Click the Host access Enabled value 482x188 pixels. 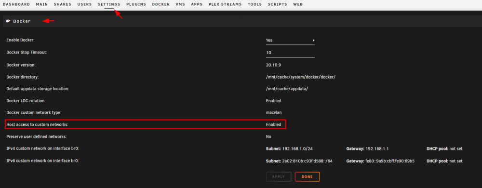click(273, 125)
